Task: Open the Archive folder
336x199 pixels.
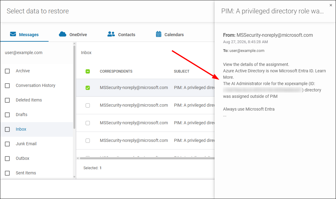Action: click(23, 71)
